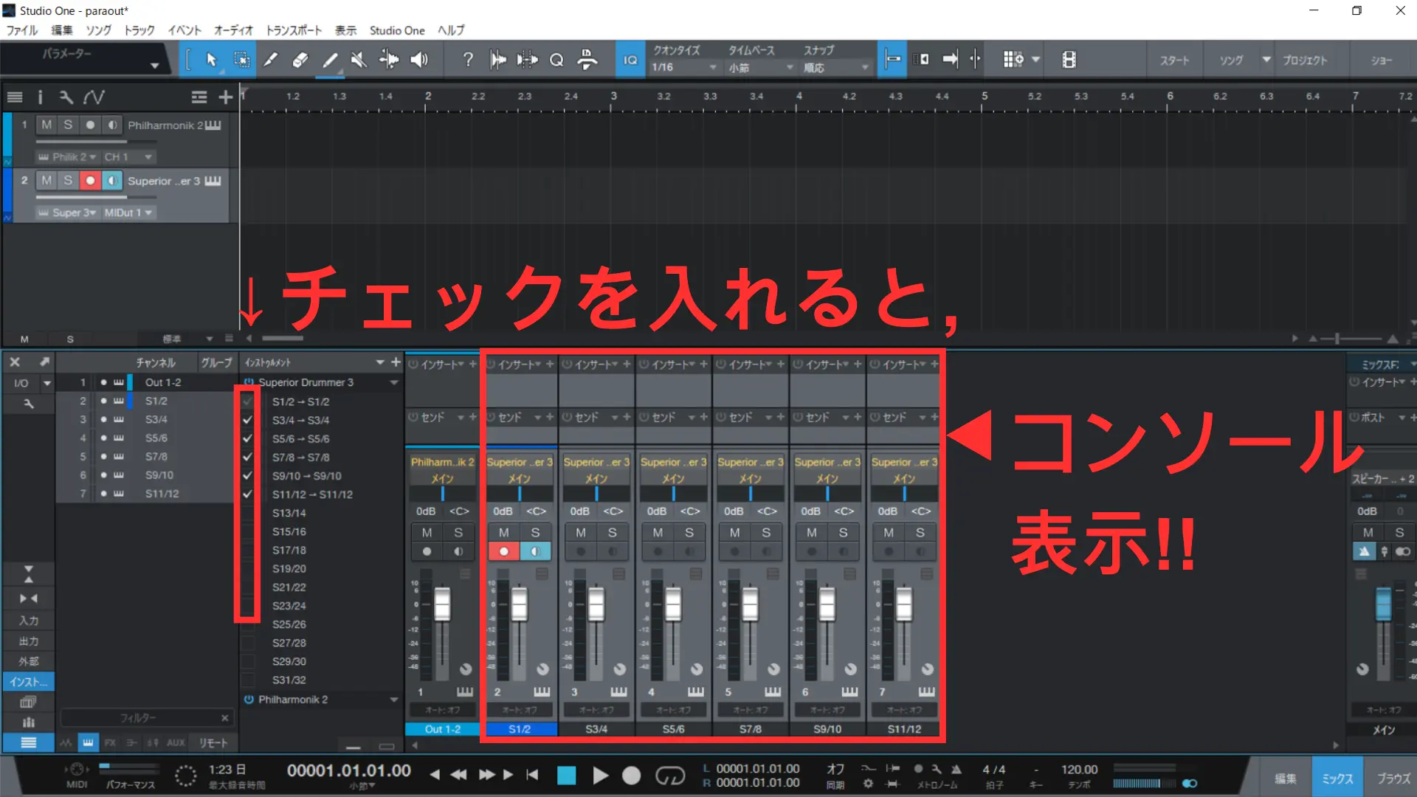This screenshot has height=797, width=1417.
Task: Close the console panel with X icon
Action: pyautogui.click(x=15, y=362)
